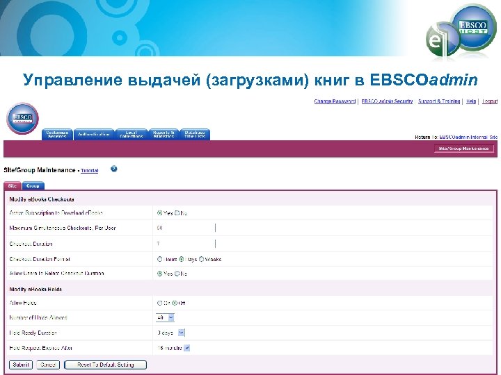Open the Support & Training link
The image size is (501, 375).
click(x=439, y=101)
